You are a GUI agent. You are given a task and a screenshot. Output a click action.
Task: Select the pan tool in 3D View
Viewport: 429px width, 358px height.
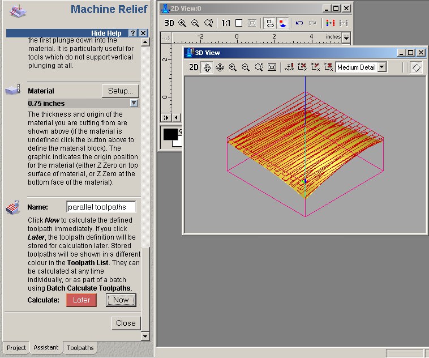point(220,67)
